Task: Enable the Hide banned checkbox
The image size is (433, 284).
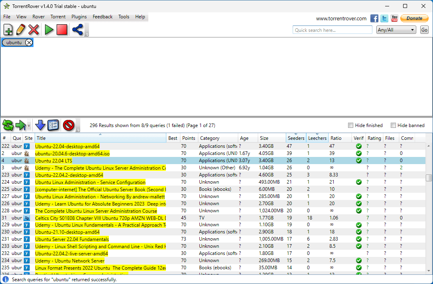Action: [393, 125]
